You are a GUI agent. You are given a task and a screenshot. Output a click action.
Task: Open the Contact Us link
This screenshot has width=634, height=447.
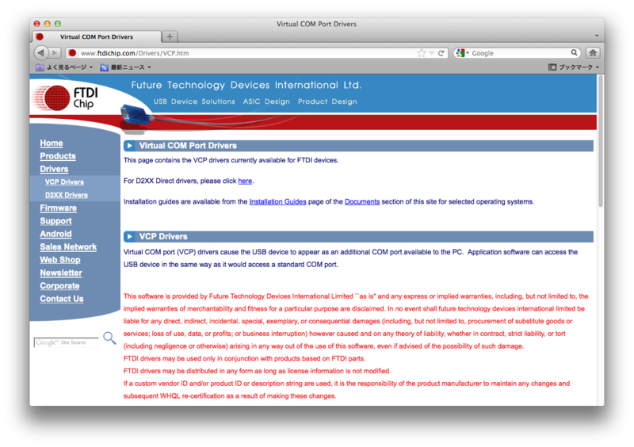pyautogui.click(x=62, y=299)
